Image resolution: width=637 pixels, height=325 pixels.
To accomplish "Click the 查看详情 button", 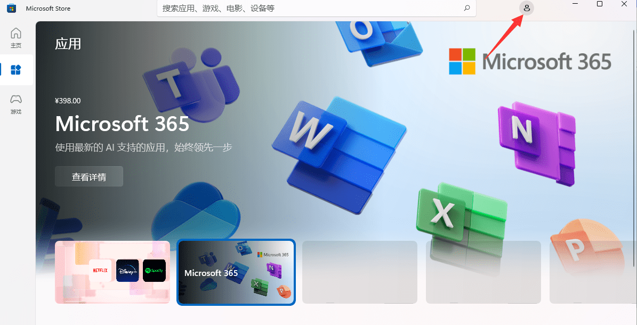I will [x=89, y=176].
